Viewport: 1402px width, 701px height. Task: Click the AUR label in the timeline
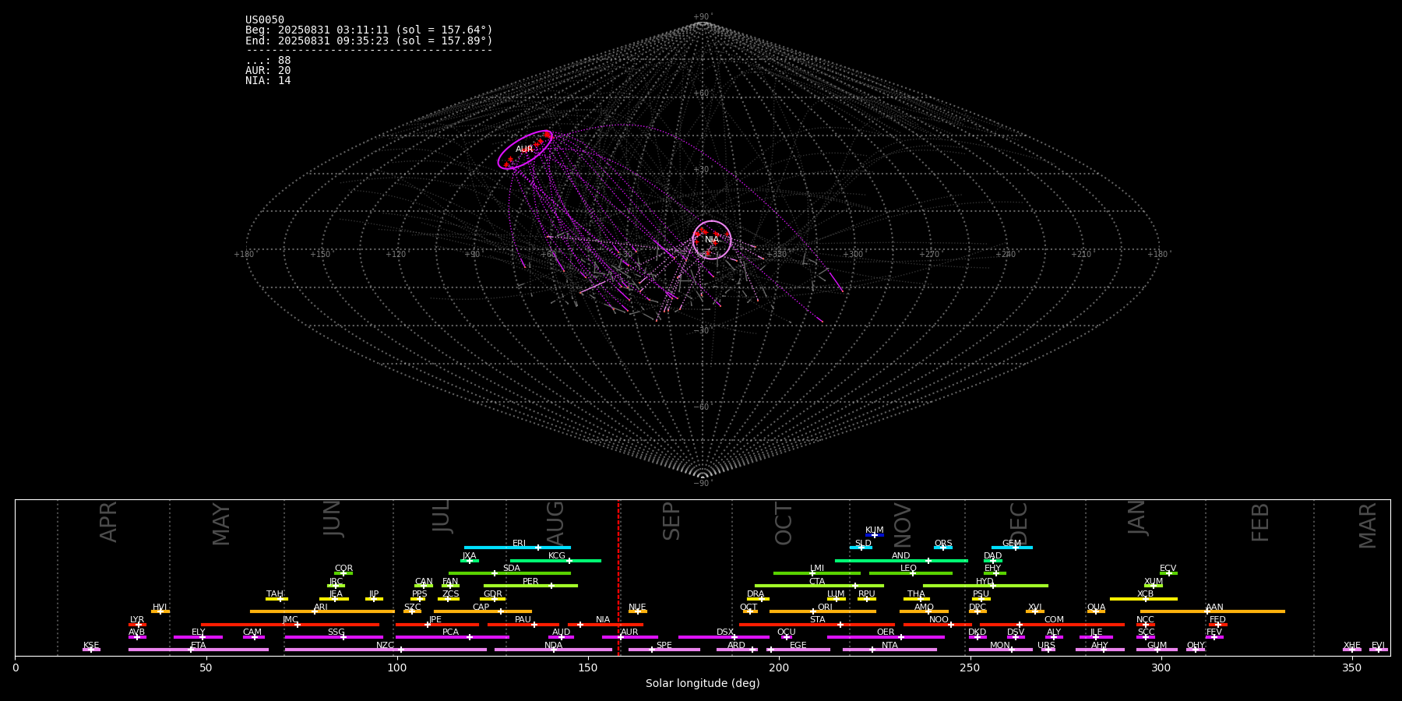(629, 632)
